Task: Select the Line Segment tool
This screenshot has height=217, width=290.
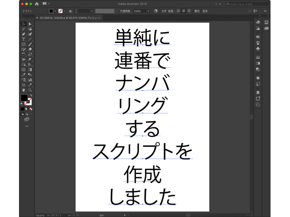Action: (30, 39)
